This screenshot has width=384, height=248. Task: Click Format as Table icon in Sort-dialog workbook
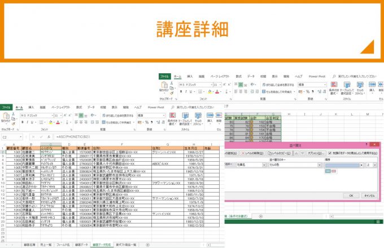pyautogui.click(x=347, y=85)
